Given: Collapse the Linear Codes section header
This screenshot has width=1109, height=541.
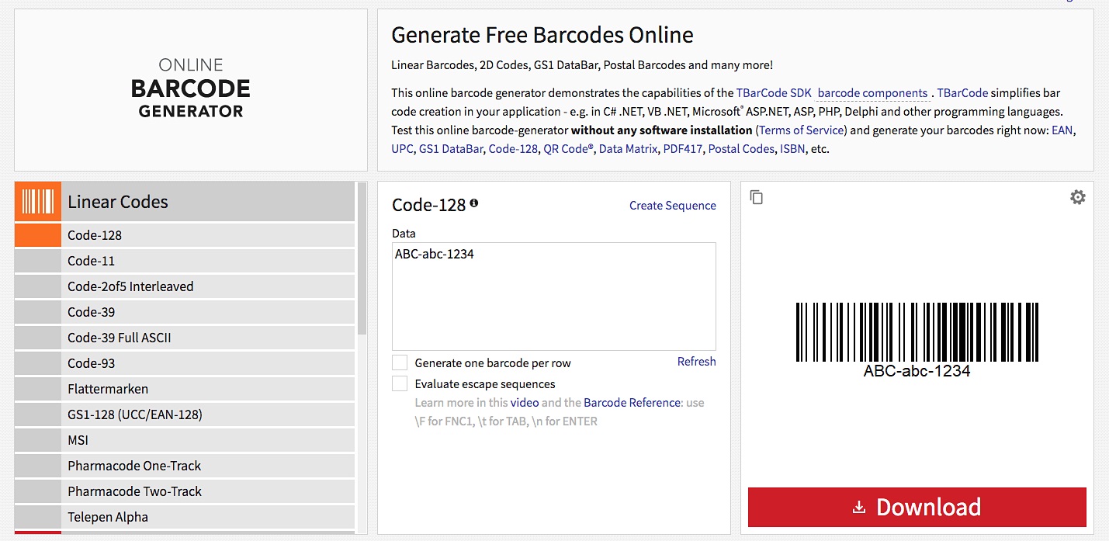Looking at the screenshot, I should 185,202.
